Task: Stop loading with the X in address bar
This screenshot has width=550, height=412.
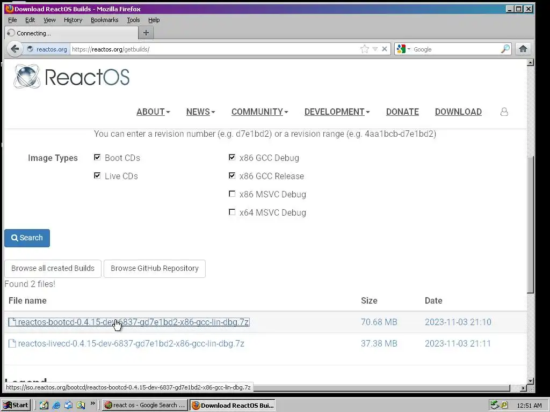Action: [385, 49]
